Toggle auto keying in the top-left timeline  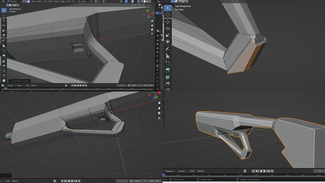(66, 85)
